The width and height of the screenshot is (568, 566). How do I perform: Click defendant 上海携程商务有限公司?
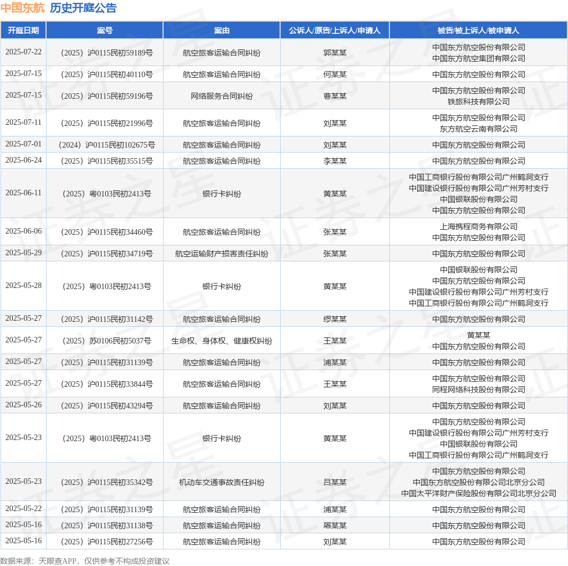click(x=479, y=227)
